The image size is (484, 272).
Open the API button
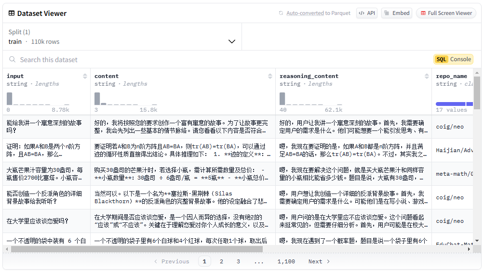click(x=367, y=13)
